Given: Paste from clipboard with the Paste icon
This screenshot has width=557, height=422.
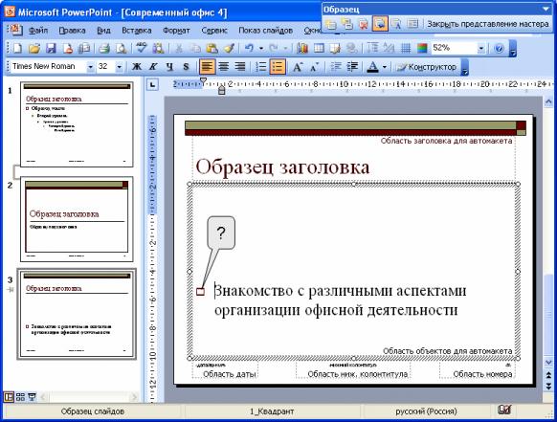Looking at the screenshot, I should 212,48.
